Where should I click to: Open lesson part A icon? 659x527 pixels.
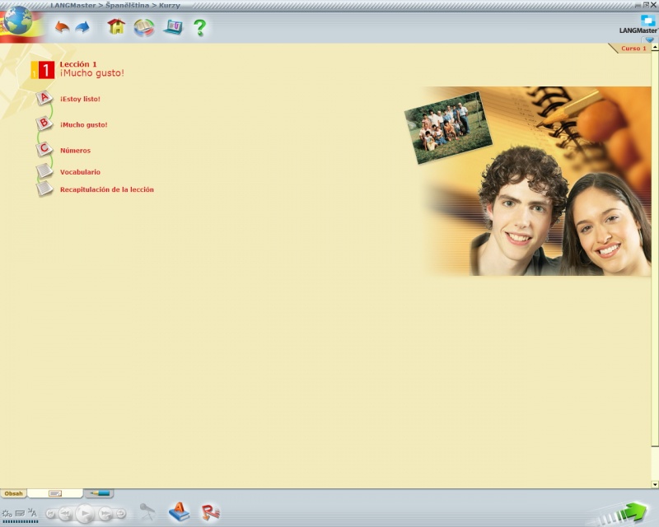pos(44,98)
